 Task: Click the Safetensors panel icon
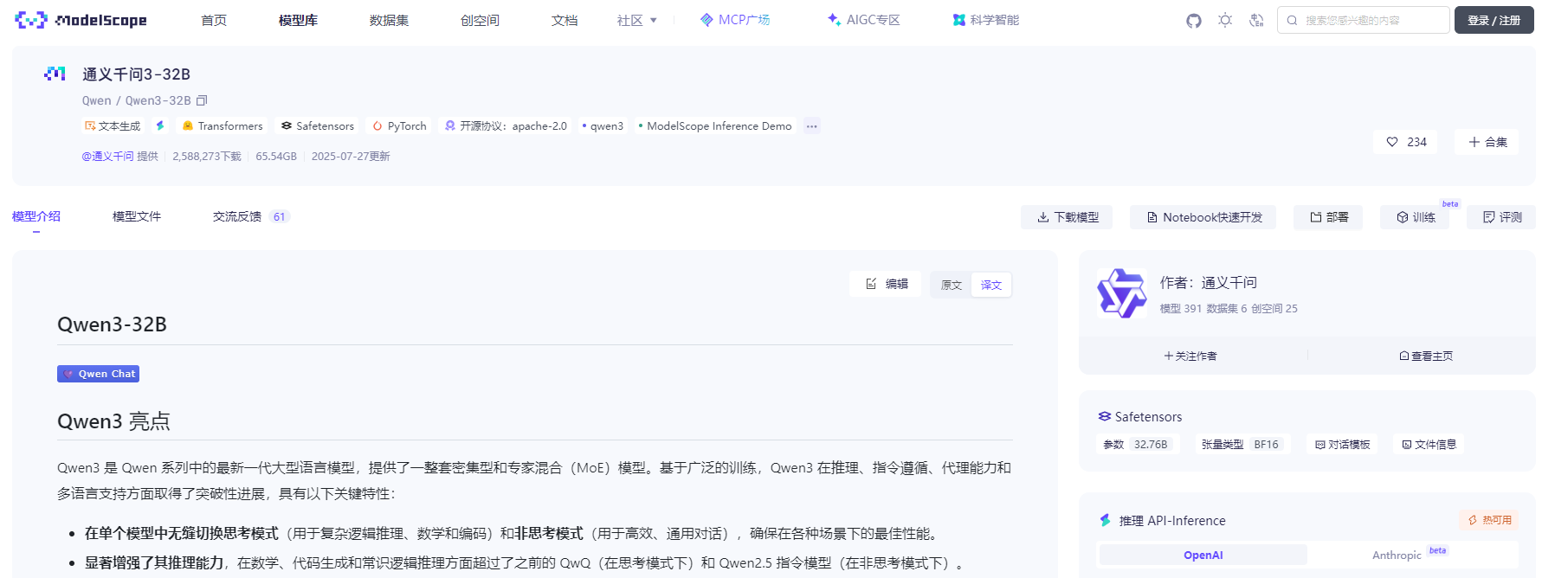[1105, 416]
